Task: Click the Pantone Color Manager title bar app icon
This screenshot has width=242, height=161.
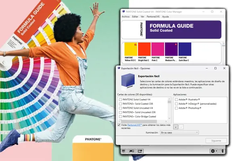Action: click(x=123, y=12)
